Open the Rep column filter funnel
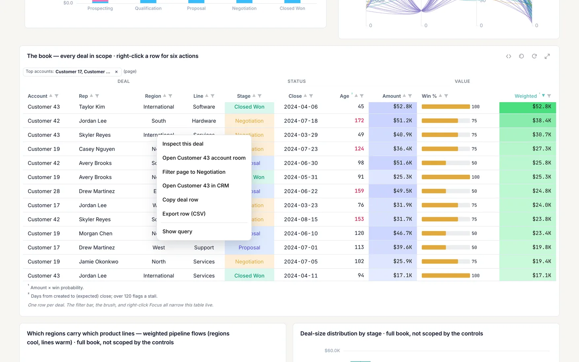The width and height of the screenshot is (579, 362). 97,96
